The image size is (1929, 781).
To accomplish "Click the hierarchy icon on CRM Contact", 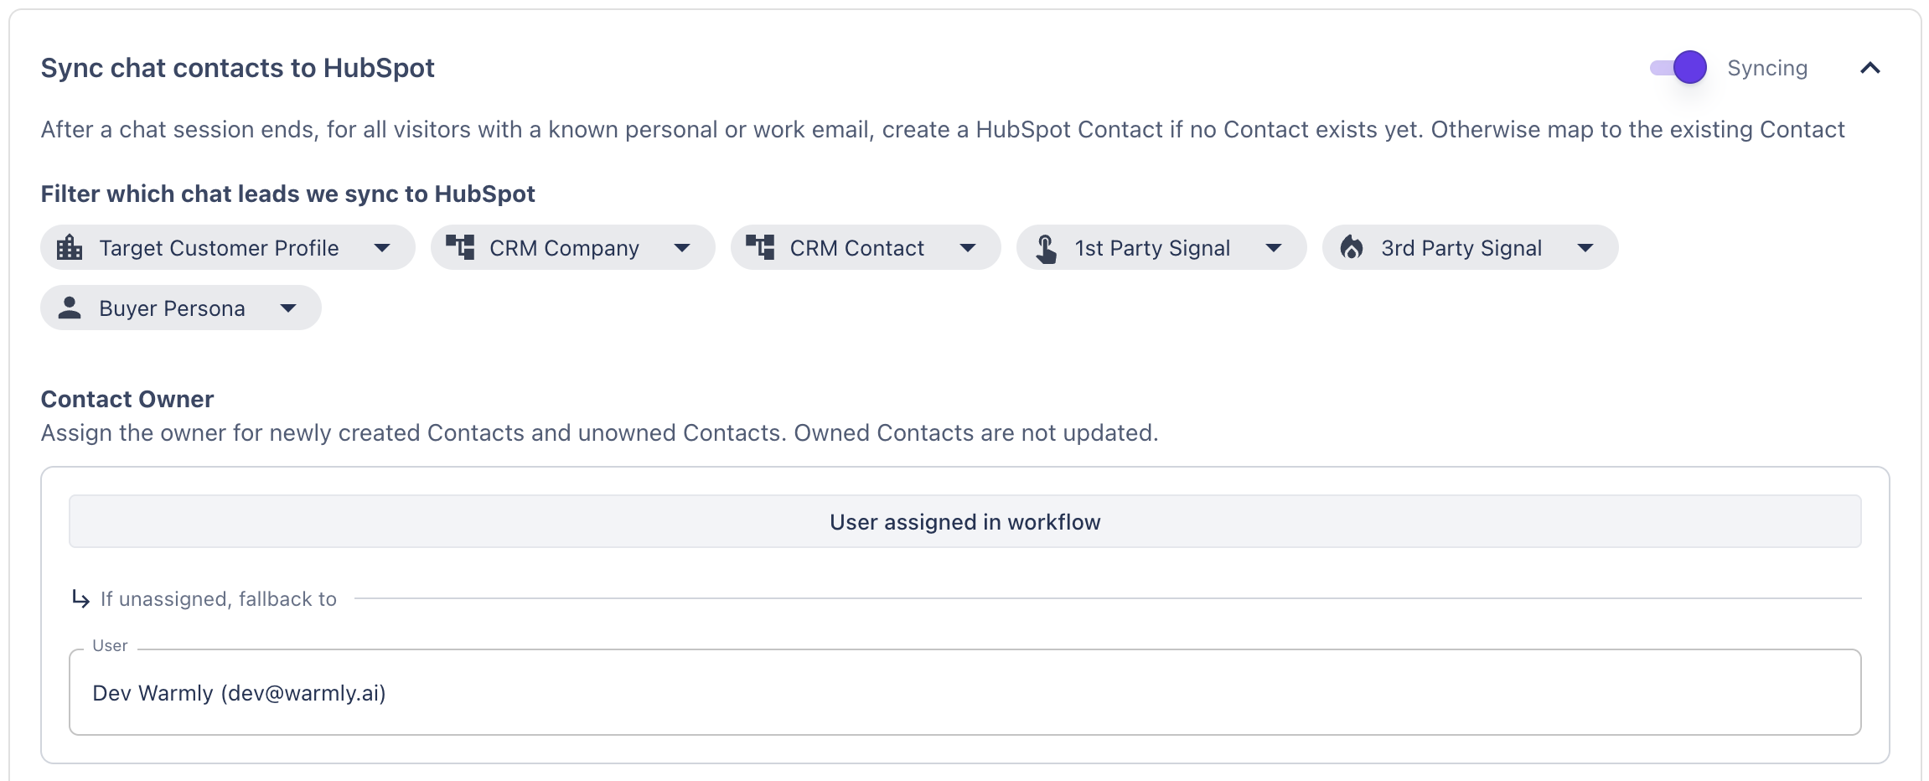I will (760, 247).
